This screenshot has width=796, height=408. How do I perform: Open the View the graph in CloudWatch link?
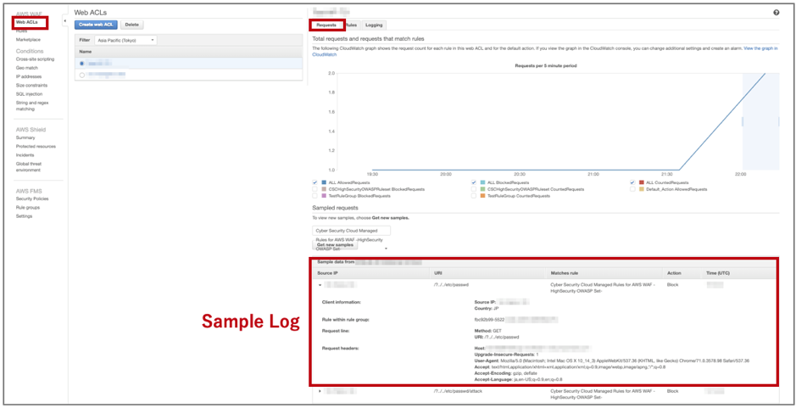(x=760, y=48)
